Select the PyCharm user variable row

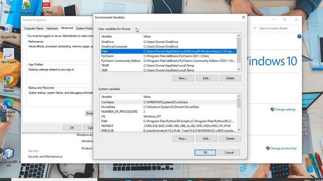pos(169,56)
